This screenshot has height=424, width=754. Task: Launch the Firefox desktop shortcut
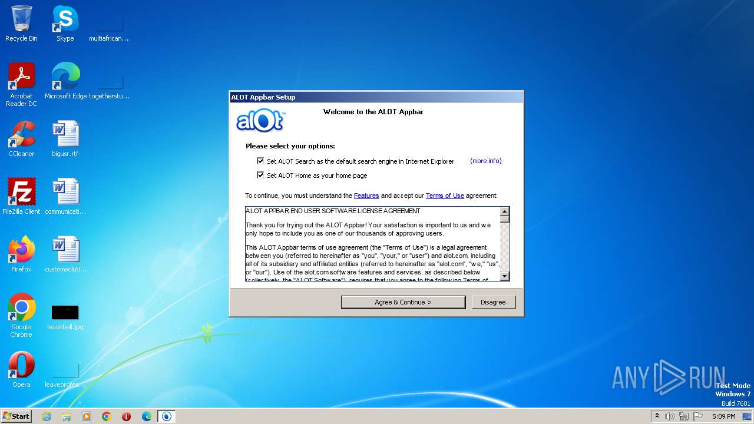(x=21, y=254)
